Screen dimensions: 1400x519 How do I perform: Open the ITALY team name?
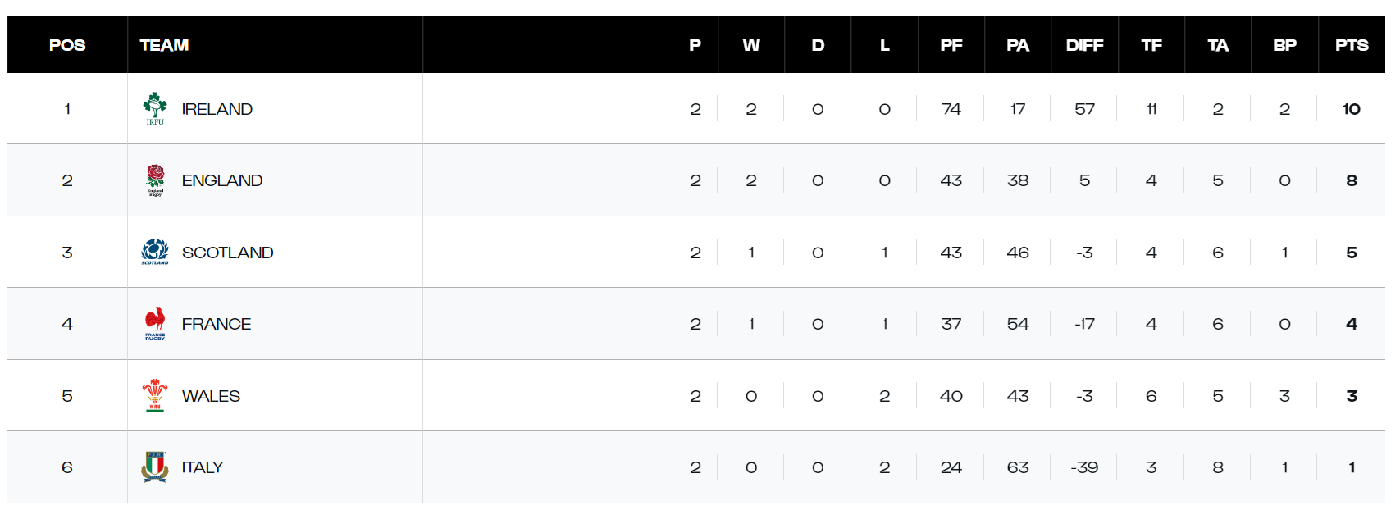tap(203, 467)
